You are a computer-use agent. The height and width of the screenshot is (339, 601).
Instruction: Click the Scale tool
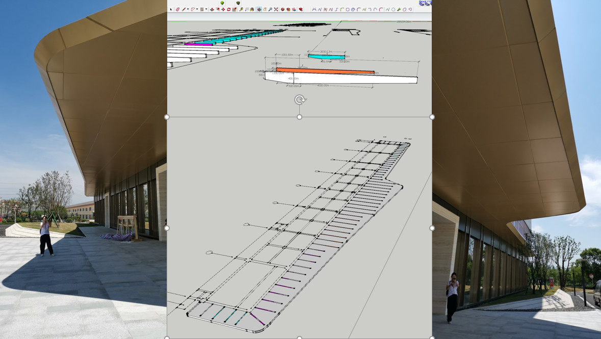[234, 9]
